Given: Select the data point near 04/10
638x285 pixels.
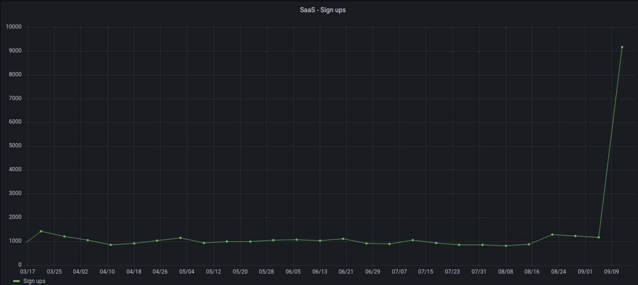Looking at the screenshot, I should point(111,245).
